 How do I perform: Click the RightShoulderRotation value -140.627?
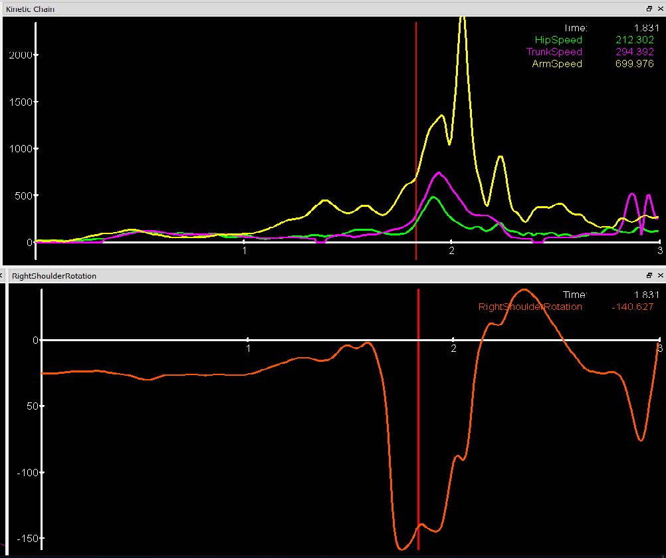click(632, 307)
